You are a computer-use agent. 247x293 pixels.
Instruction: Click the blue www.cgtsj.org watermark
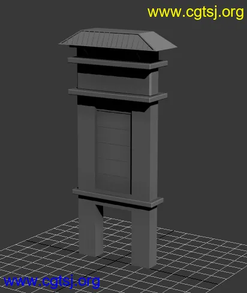pyautogui.click(x=52, y=282)
